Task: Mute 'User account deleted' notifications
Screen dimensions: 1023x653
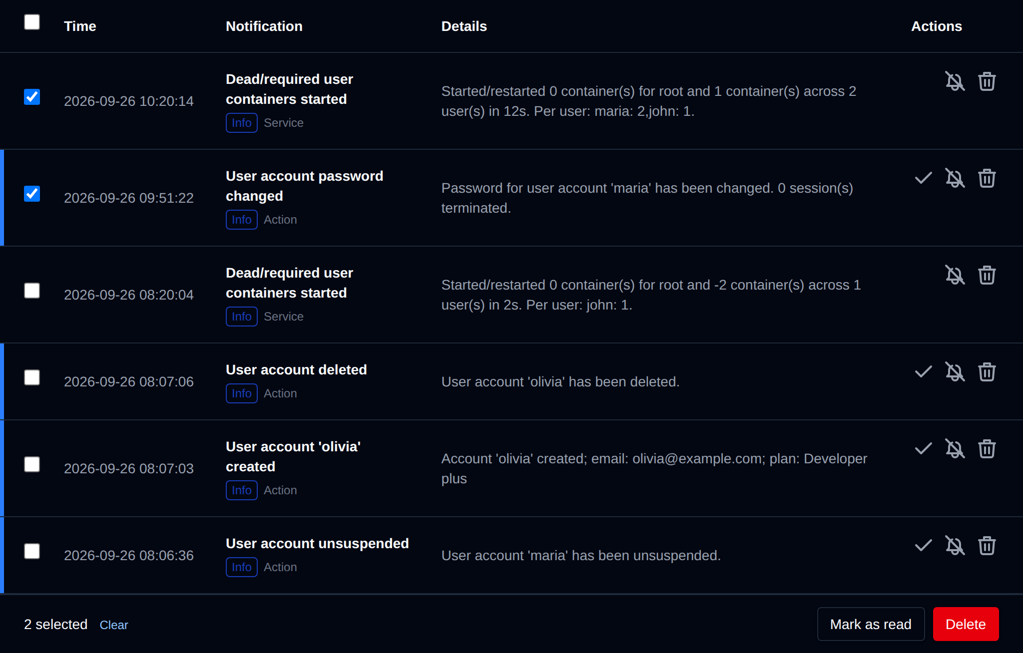Action: [955, 372]
